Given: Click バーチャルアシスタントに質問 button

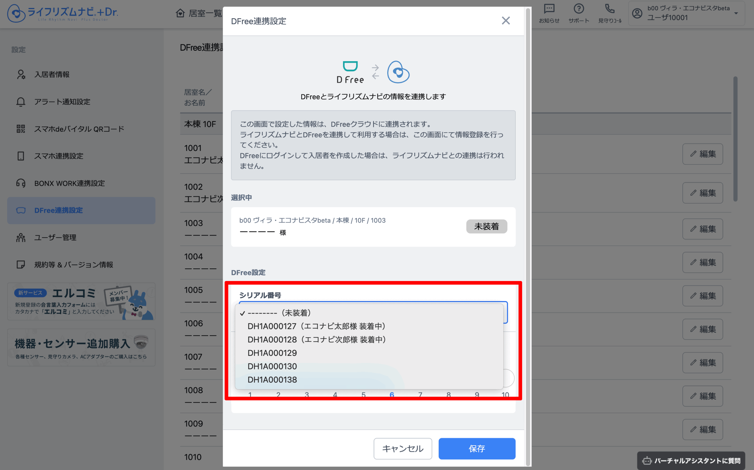Looking at the screenshot, I should 691,460.
